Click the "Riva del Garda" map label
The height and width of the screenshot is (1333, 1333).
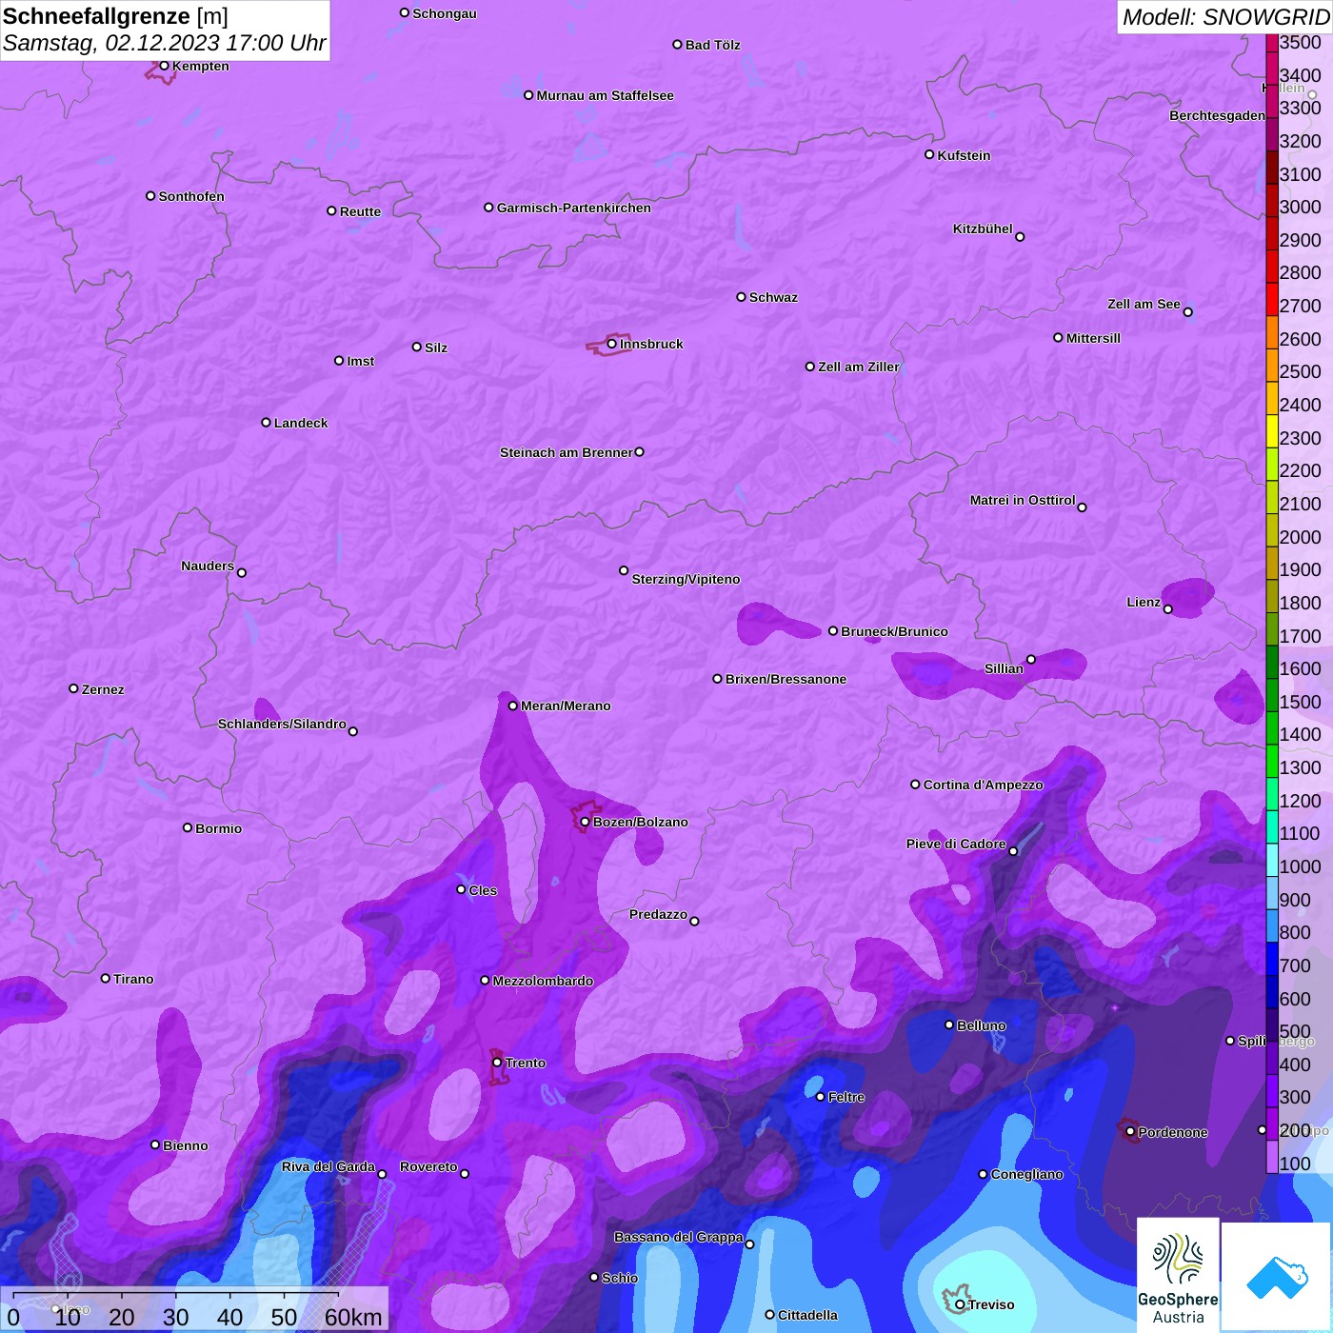[328, 1166]
